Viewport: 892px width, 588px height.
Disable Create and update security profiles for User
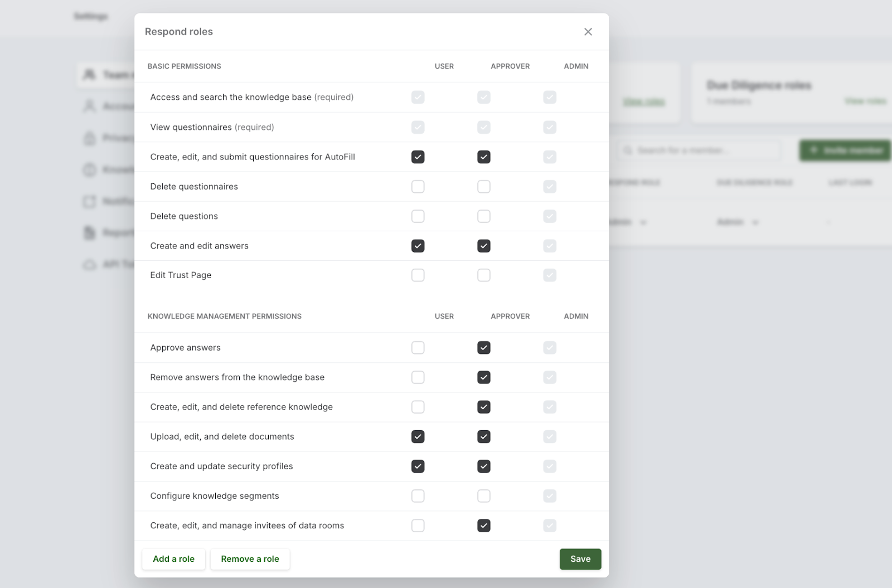[418, 466]
